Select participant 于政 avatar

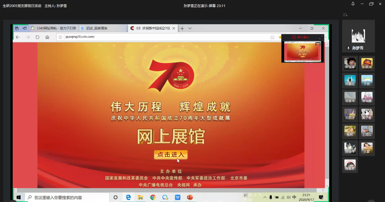(x=367, y=80)
